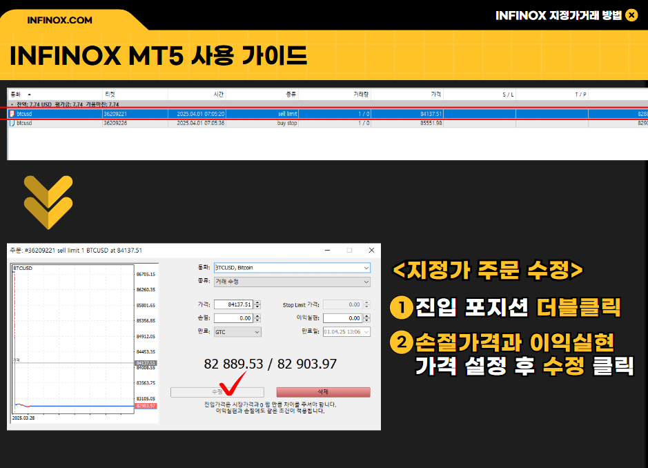Click the buy stop type cell
The height and width of the screenshot is (468, 648).
tap(262, 123)
